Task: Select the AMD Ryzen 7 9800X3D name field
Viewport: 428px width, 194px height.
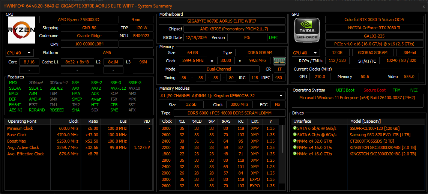Action: 79,20
